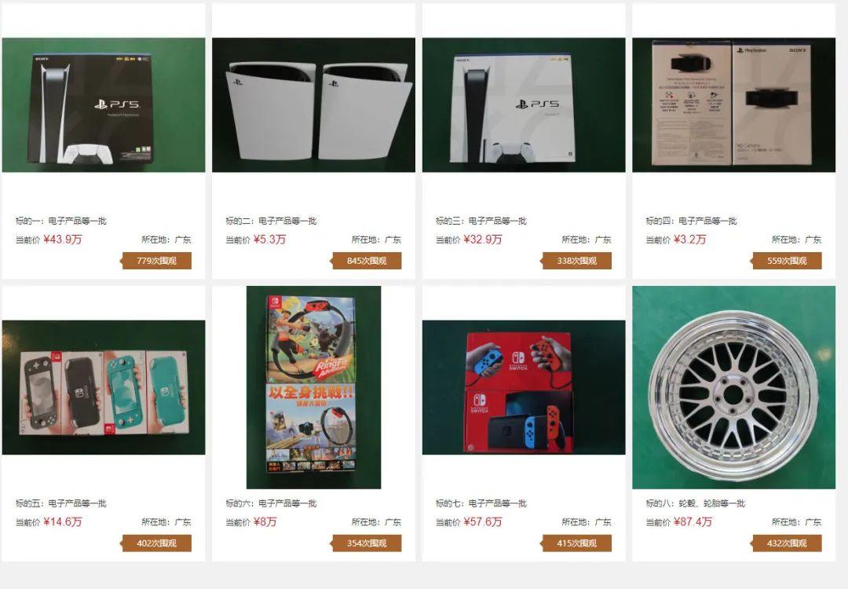Click the 559次围观 badge

(787, 261)
